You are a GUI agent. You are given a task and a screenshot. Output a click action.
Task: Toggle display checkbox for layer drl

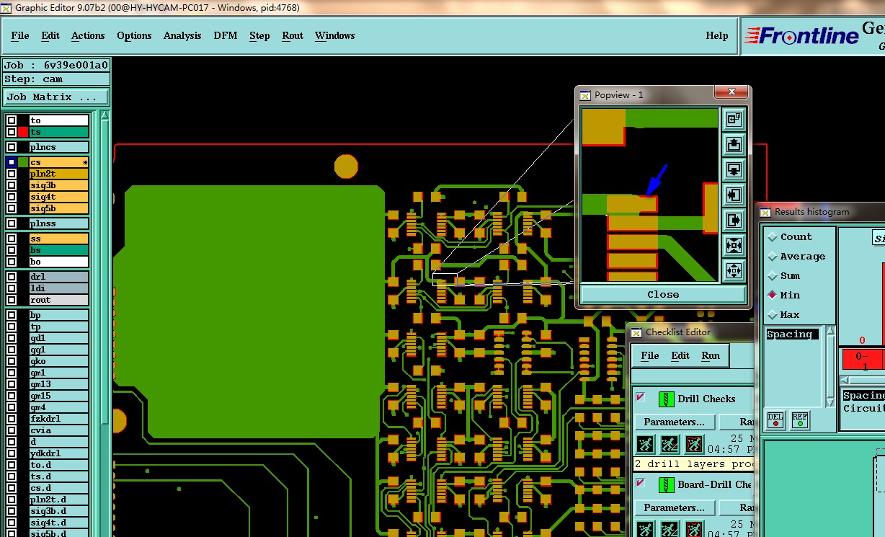click(x=12, y=277)
